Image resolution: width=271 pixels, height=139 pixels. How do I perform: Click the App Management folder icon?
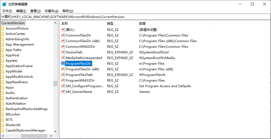click(2, 45)
